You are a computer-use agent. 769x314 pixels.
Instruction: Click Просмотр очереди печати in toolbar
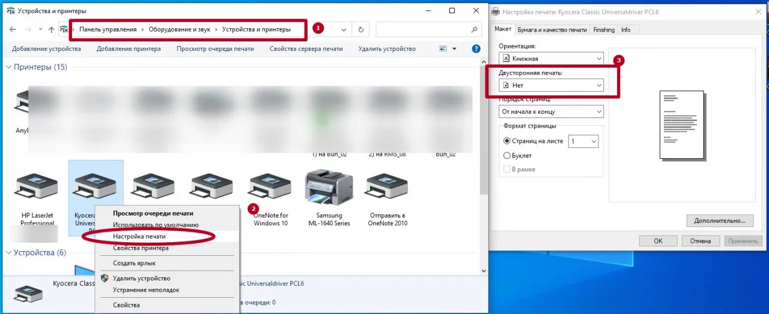click(x=215, y=49)
